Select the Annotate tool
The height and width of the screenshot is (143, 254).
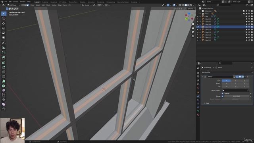point(4,43)
